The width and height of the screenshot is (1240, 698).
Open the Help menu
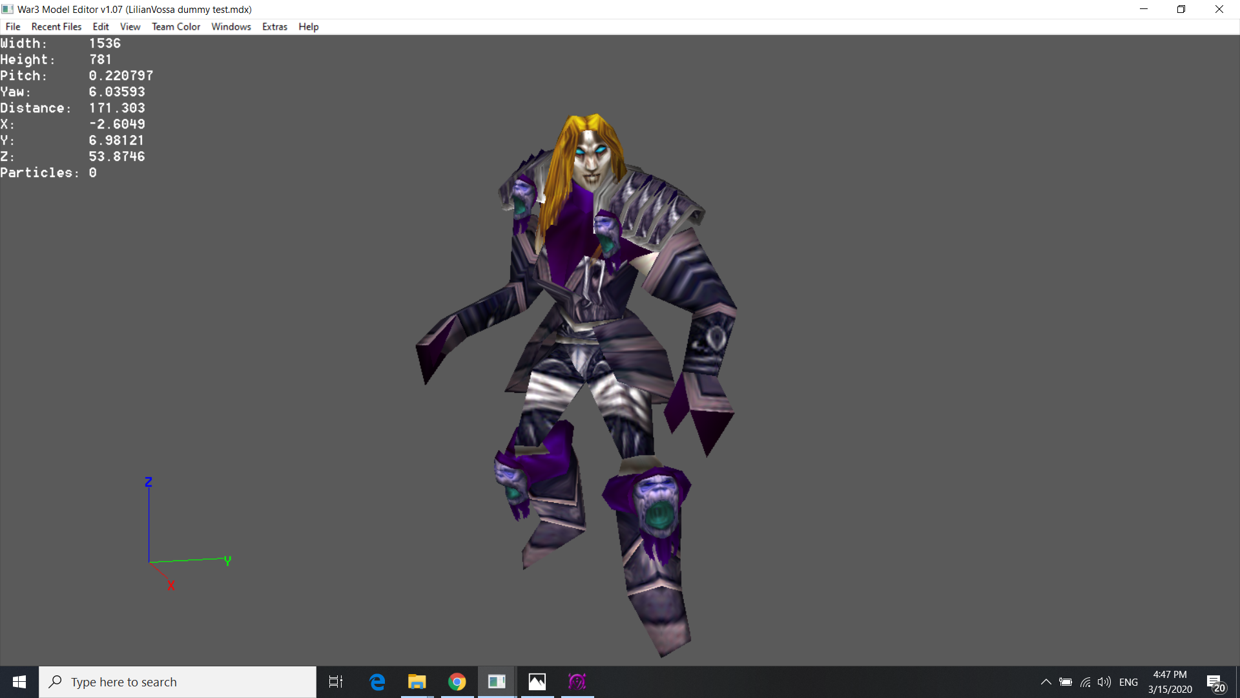click(308, 26)
